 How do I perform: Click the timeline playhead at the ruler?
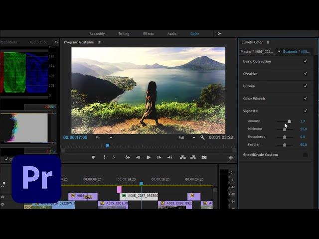(141, 184)
